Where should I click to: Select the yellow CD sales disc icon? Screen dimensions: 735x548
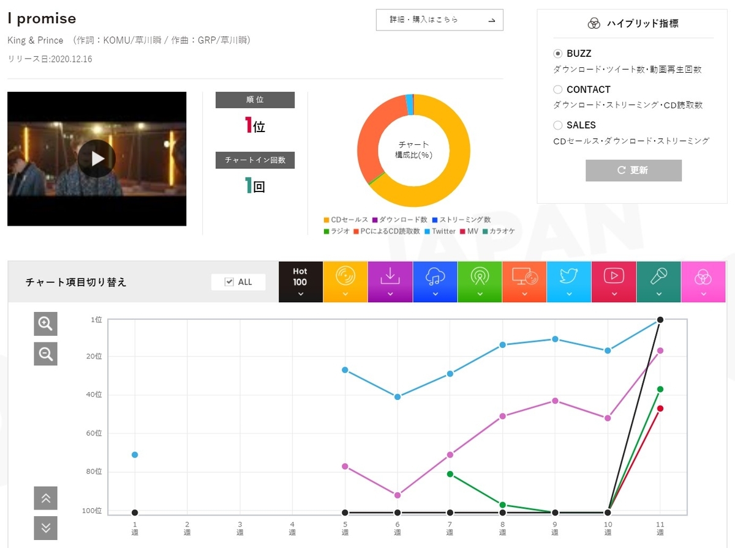(345, 281)
